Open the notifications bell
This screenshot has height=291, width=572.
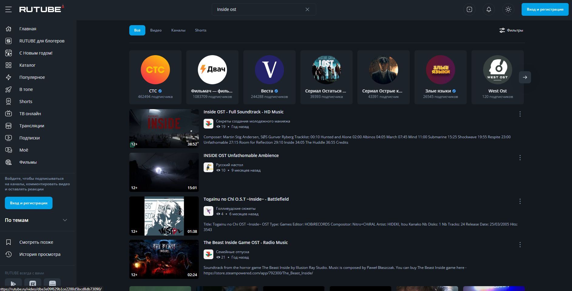(x=489, y=9)
